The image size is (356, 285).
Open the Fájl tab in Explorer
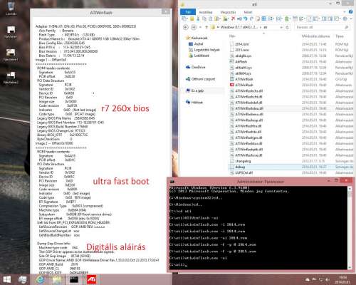coord(188,12)
